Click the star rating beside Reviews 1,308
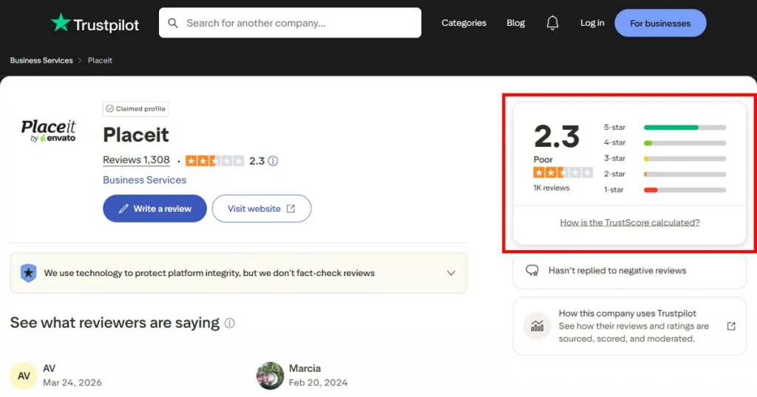The height and width of the screenshot is (397, 757). [215, 161]
